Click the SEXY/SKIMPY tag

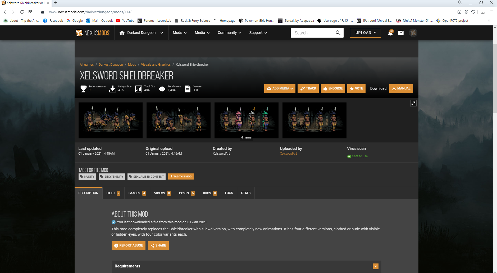point(112,177)
